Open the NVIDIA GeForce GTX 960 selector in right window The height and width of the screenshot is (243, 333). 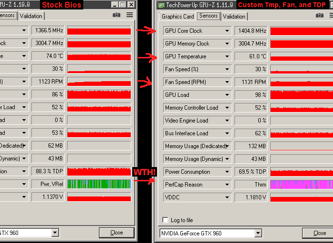211,234
